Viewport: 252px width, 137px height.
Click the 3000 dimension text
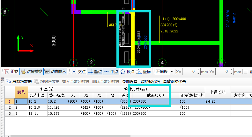[54, 41]
